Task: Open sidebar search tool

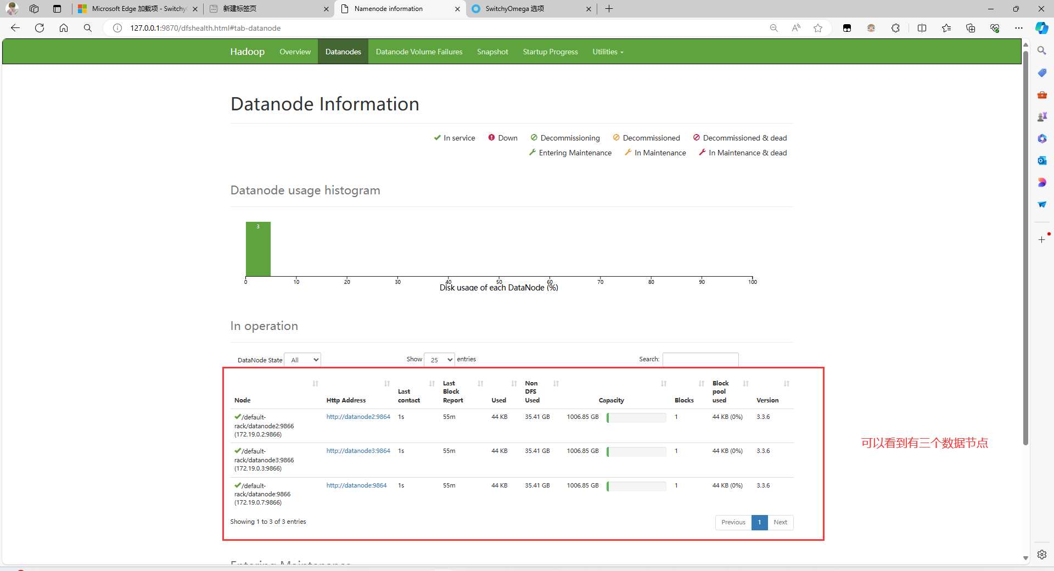Action: (x=1042, y=51)
